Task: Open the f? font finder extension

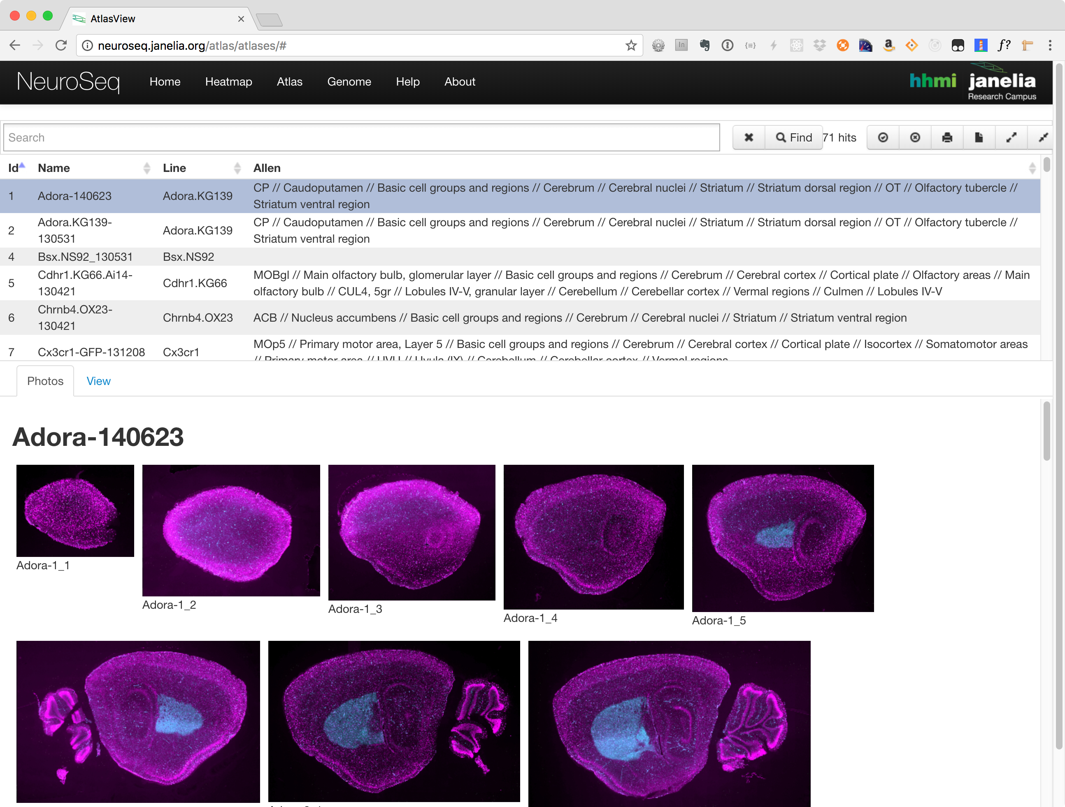Action: pyautogui.click(x=1004, y=45)
